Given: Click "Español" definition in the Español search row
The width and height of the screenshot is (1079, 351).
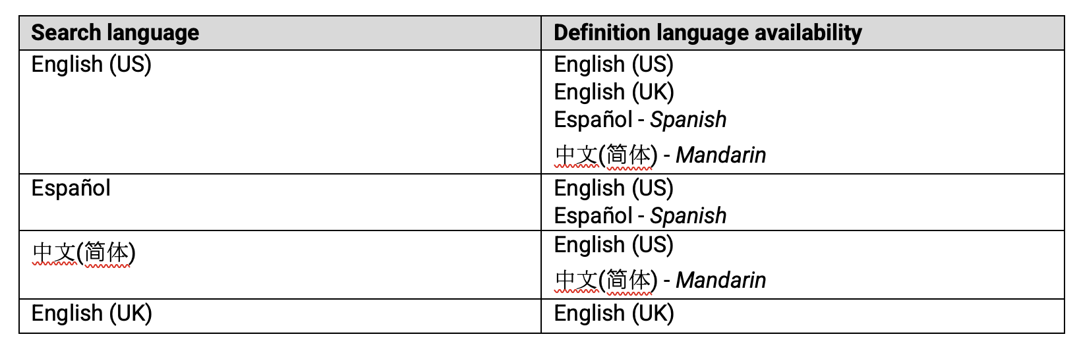Looking at the screenshot, I should (x=593, y=216).
